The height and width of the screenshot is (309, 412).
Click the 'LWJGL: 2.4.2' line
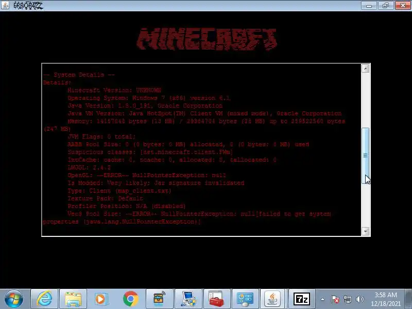[x=89, y=168]
